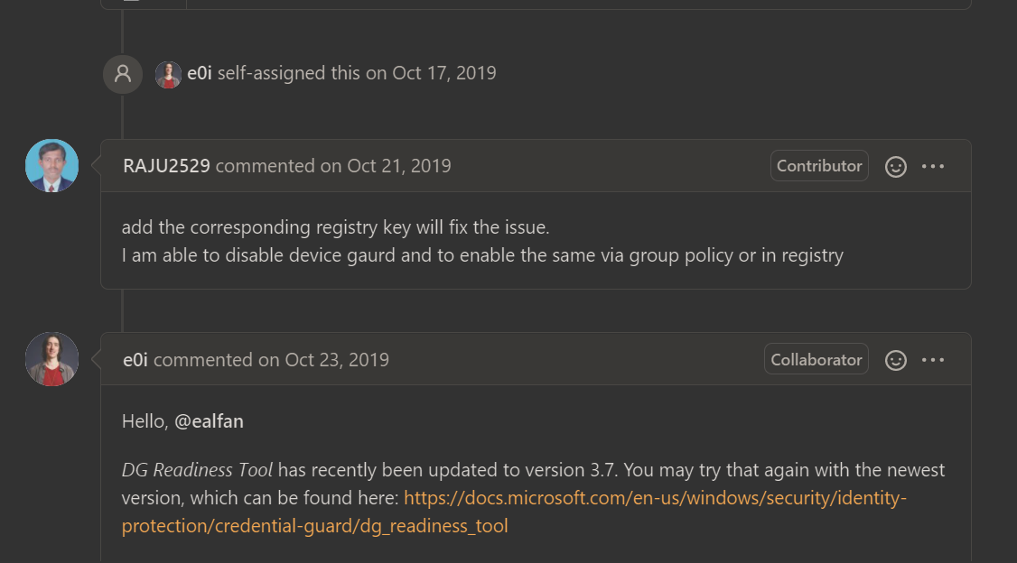1017x563 pixels.
Task: Click the italic 'DG Readiness Tool' text
Action: [197, 470]
